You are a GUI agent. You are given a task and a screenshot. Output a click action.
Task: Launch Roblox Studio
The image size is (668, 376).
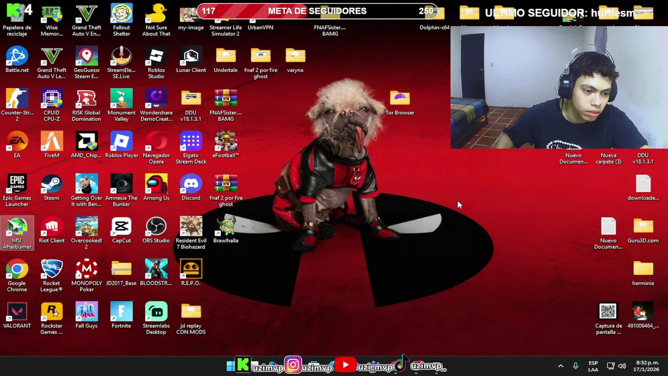[156, 63]
